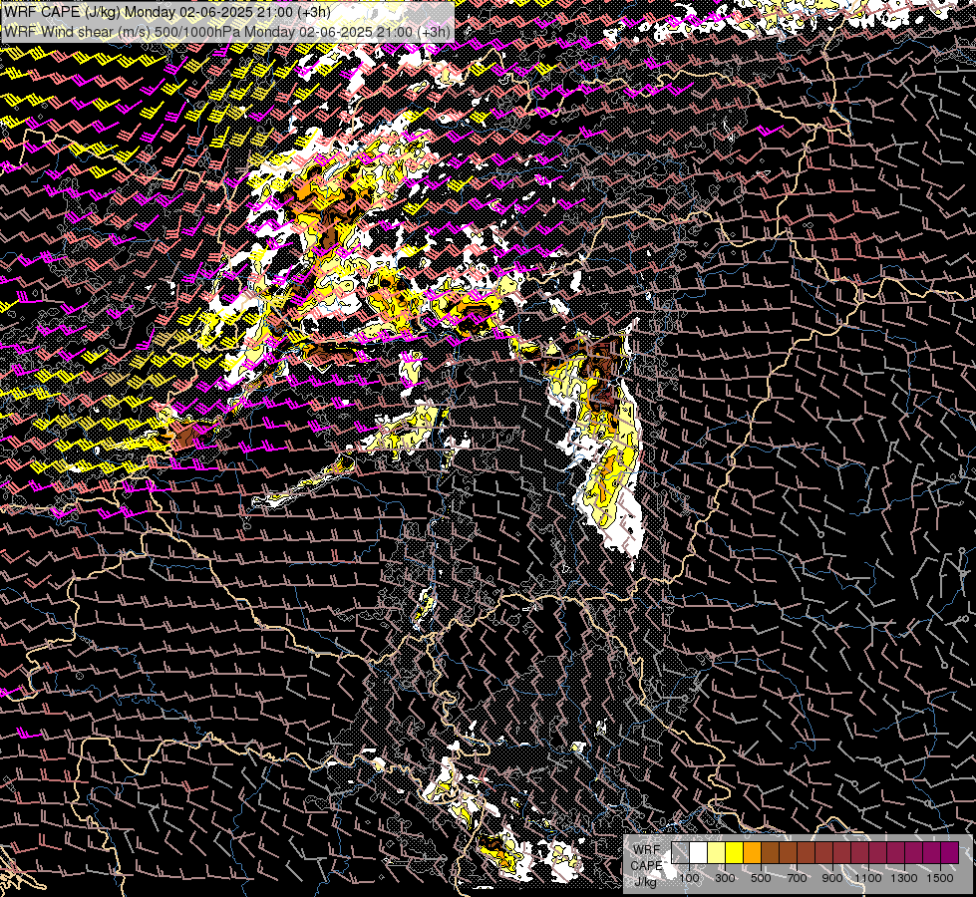Select the pale yellow legend swatch before 300

point(717,852)
